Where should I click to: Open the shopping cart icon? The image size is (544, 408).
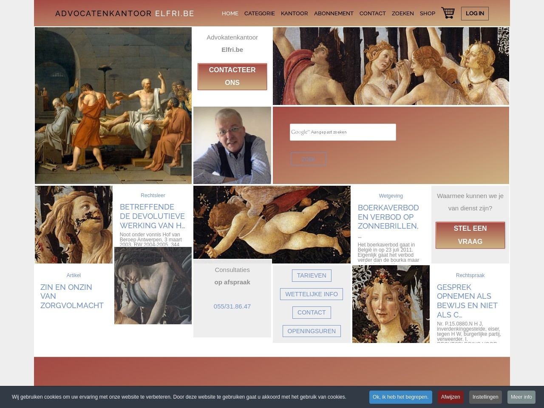tap(448, 13)
